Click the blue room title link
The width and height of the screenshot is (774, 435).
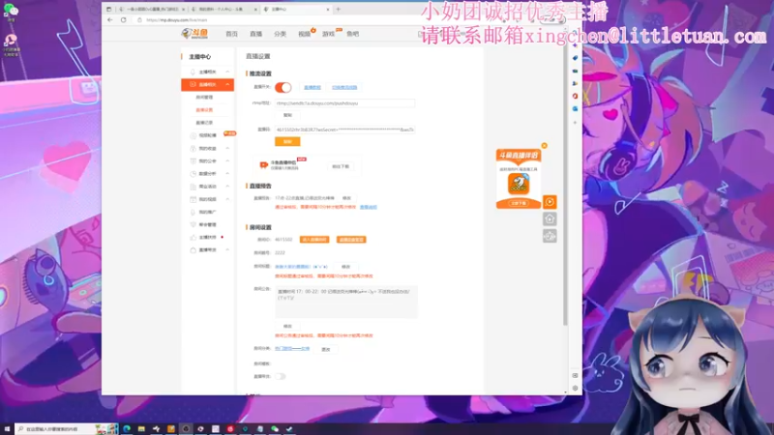[301, 267]
